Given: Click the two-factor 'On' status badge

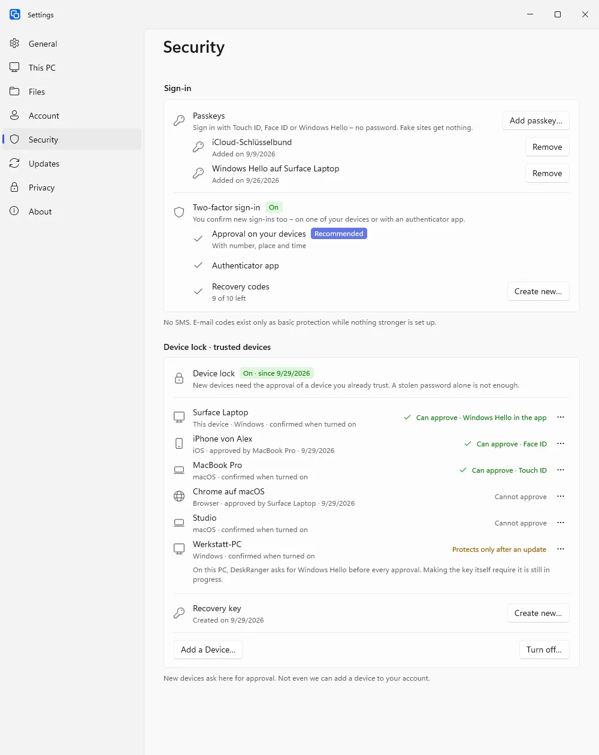Looking at the screenshot, I should pyautogui.click(x=274, y=207).
